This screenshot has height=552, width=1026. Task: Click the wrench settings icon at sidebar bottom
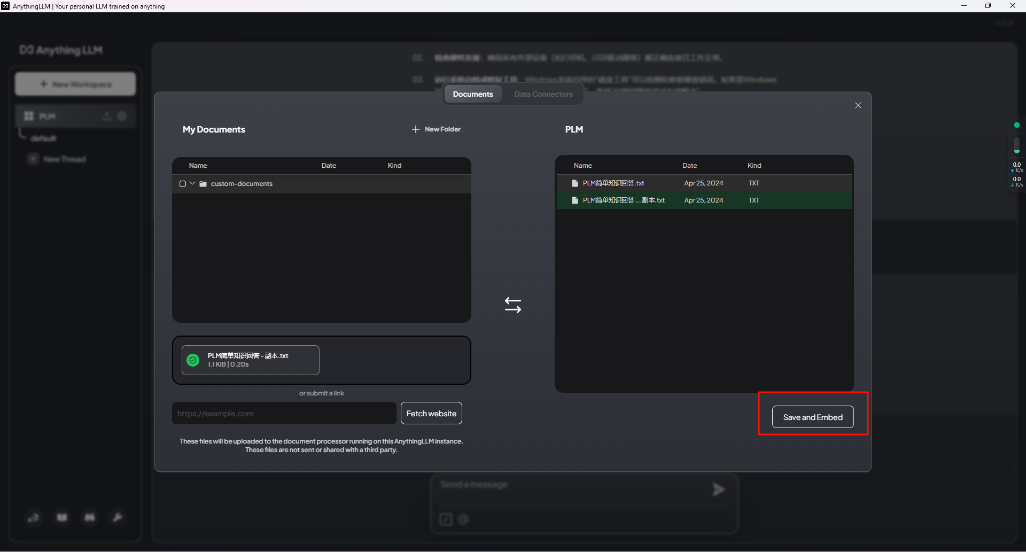point(118,517)
